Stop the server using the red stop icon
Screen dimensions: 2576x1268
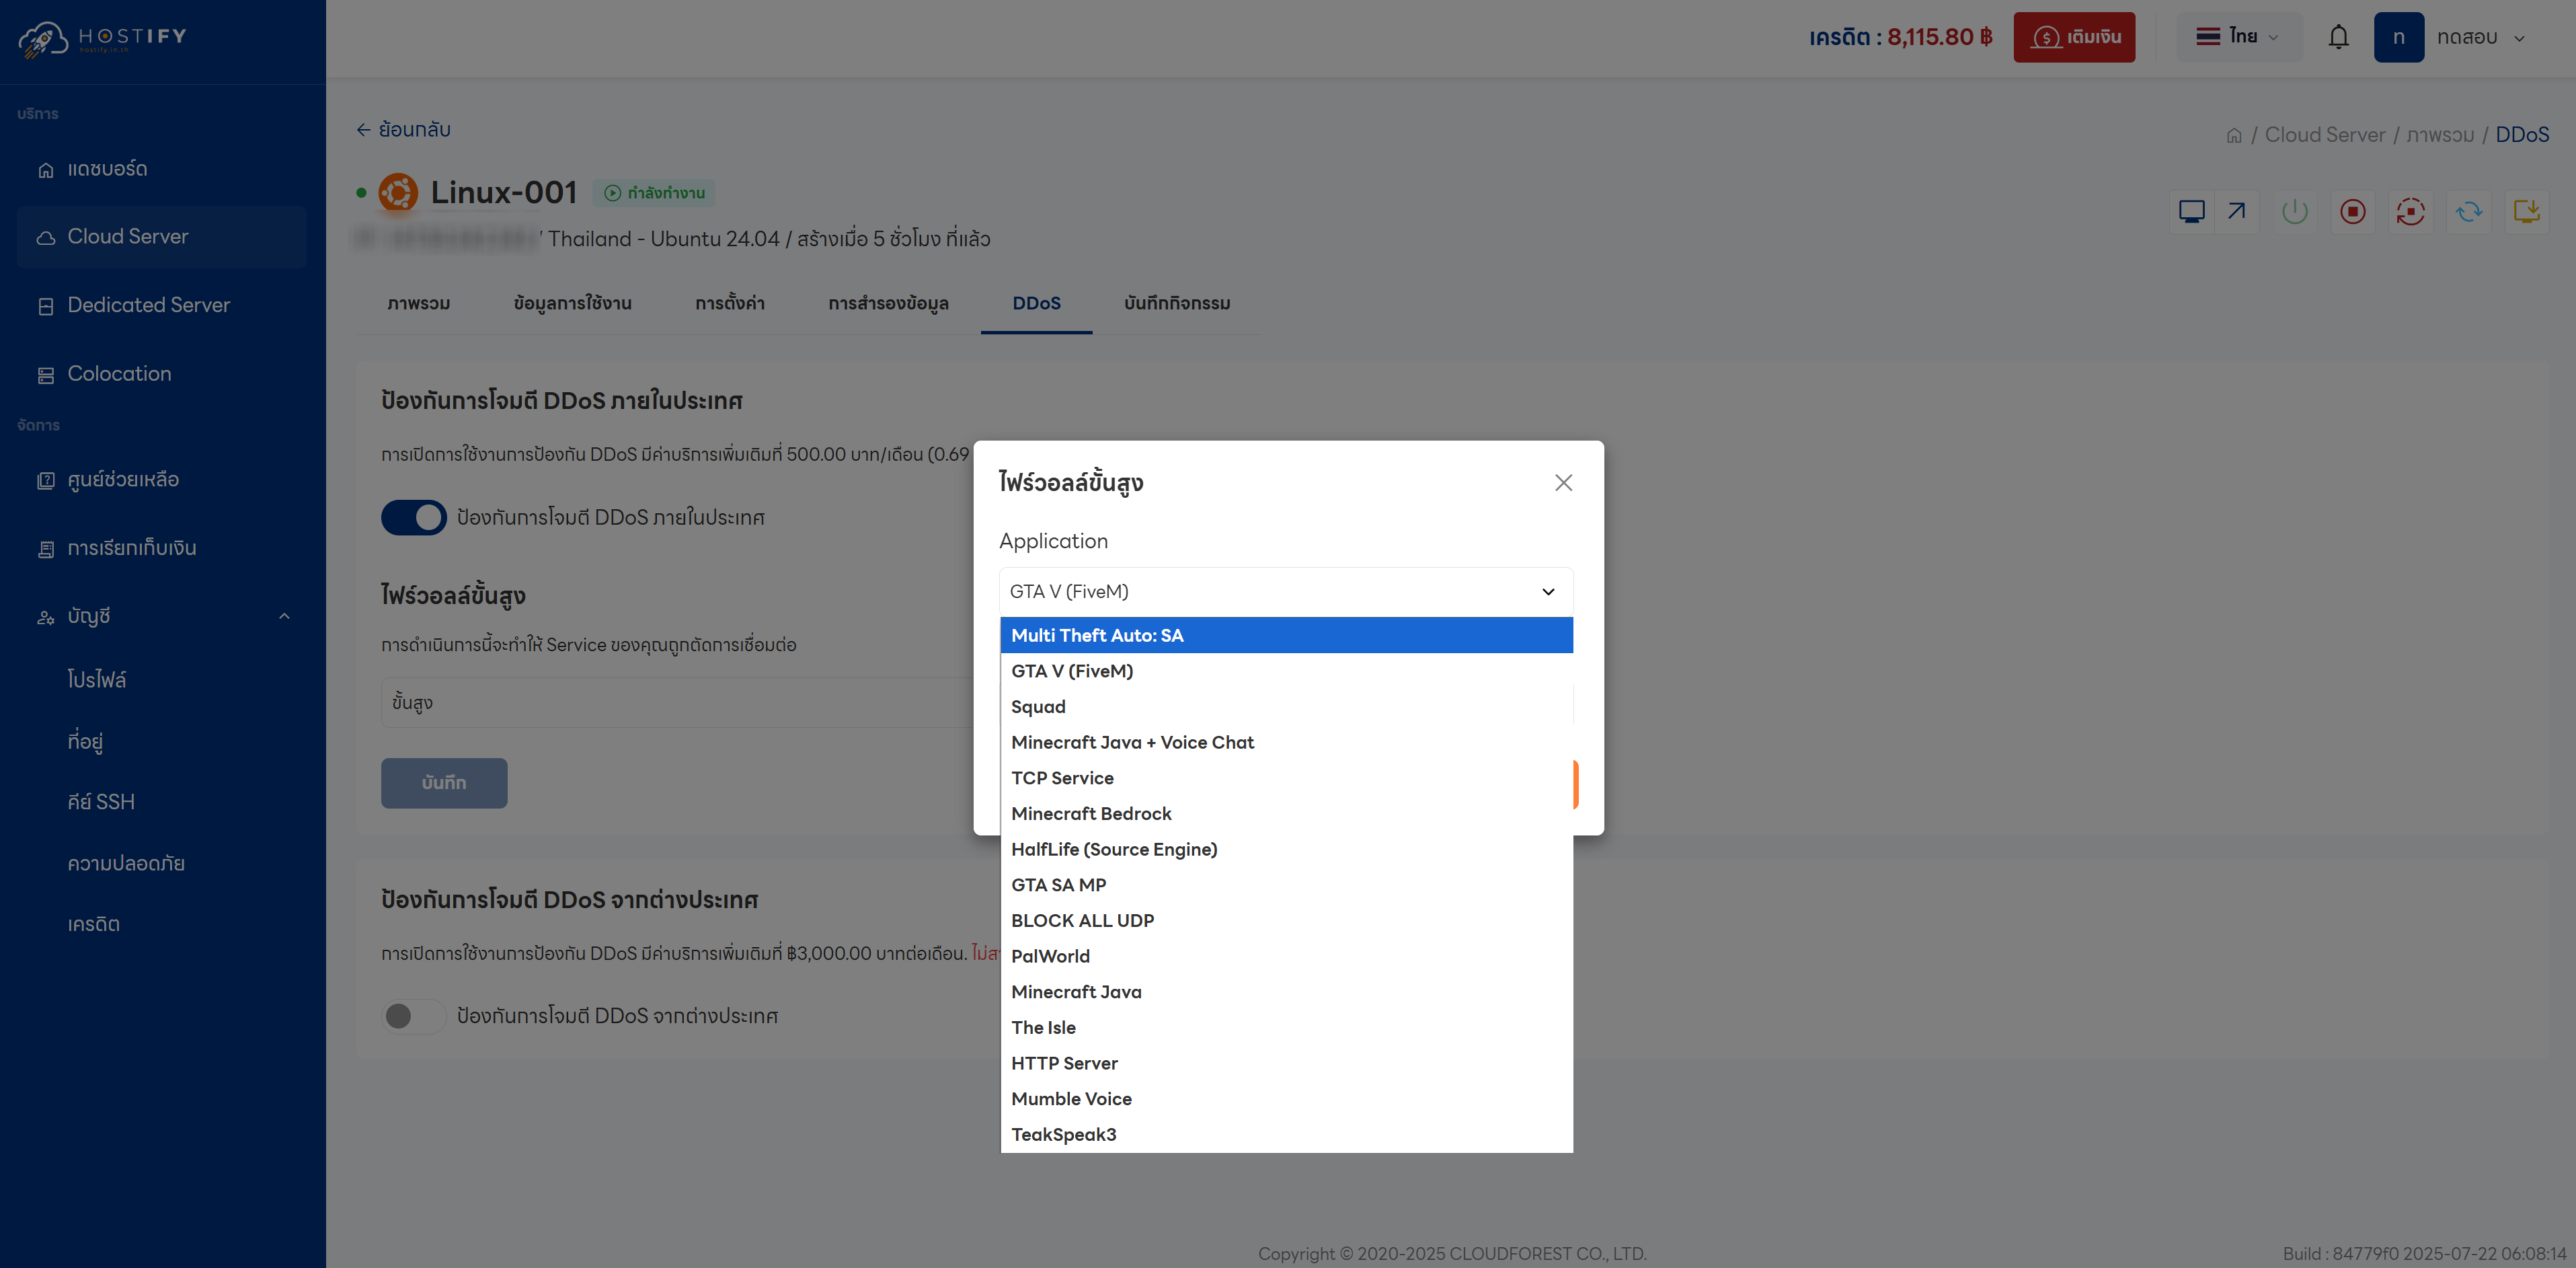click(2352, 211)
